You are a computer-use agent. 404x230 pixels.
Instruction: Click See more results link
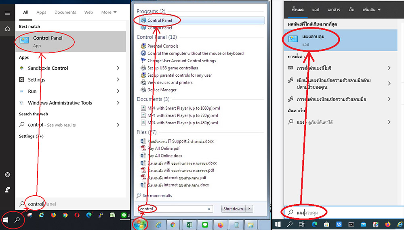pyautogui.click(x=157, y=196)
